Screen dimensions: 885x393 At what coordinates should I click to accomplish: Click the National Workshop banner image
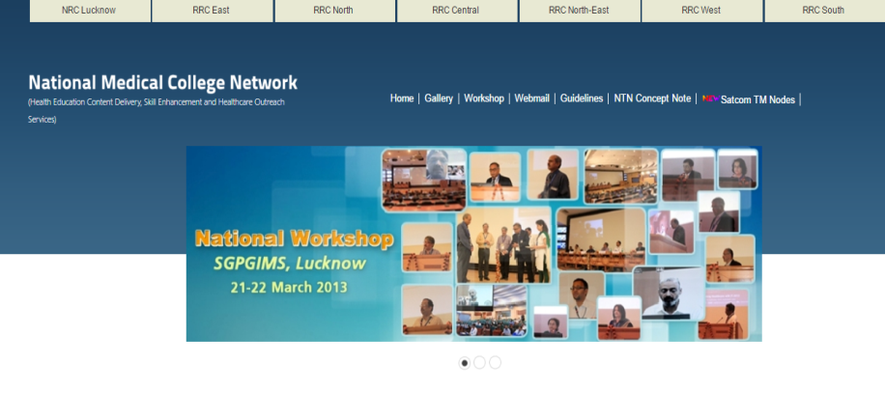coord(473,243)
